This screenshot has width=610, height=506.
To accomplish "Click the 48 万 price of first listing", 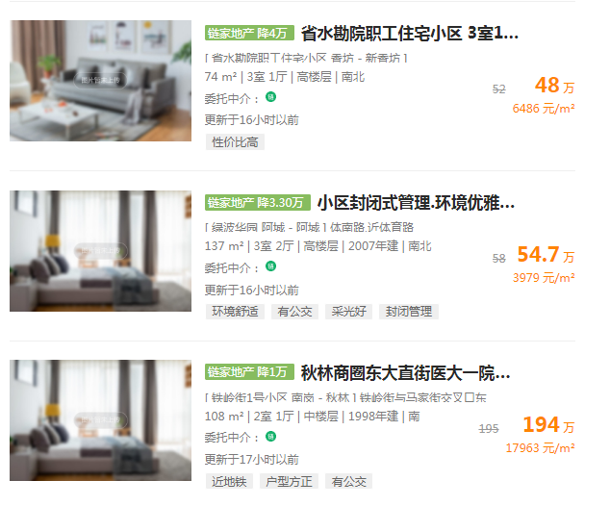I will pyautogui.click(x=554, y=86).
